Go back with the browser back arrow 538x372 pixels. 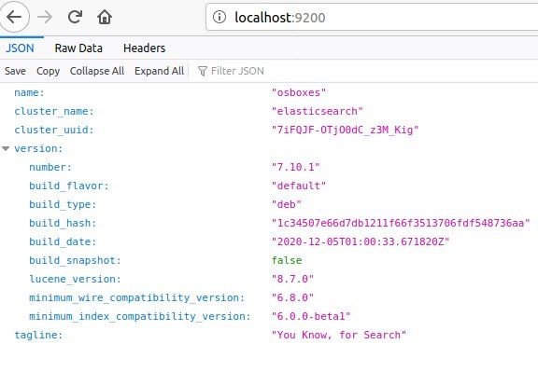point(14,17)
